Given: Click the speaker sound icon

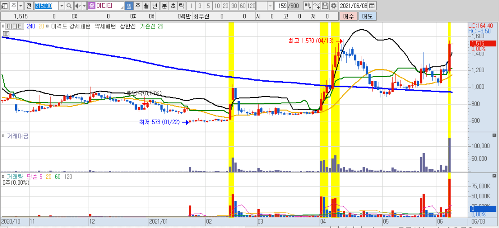Looking at the screenshot, I should click(x=78, y=6).
